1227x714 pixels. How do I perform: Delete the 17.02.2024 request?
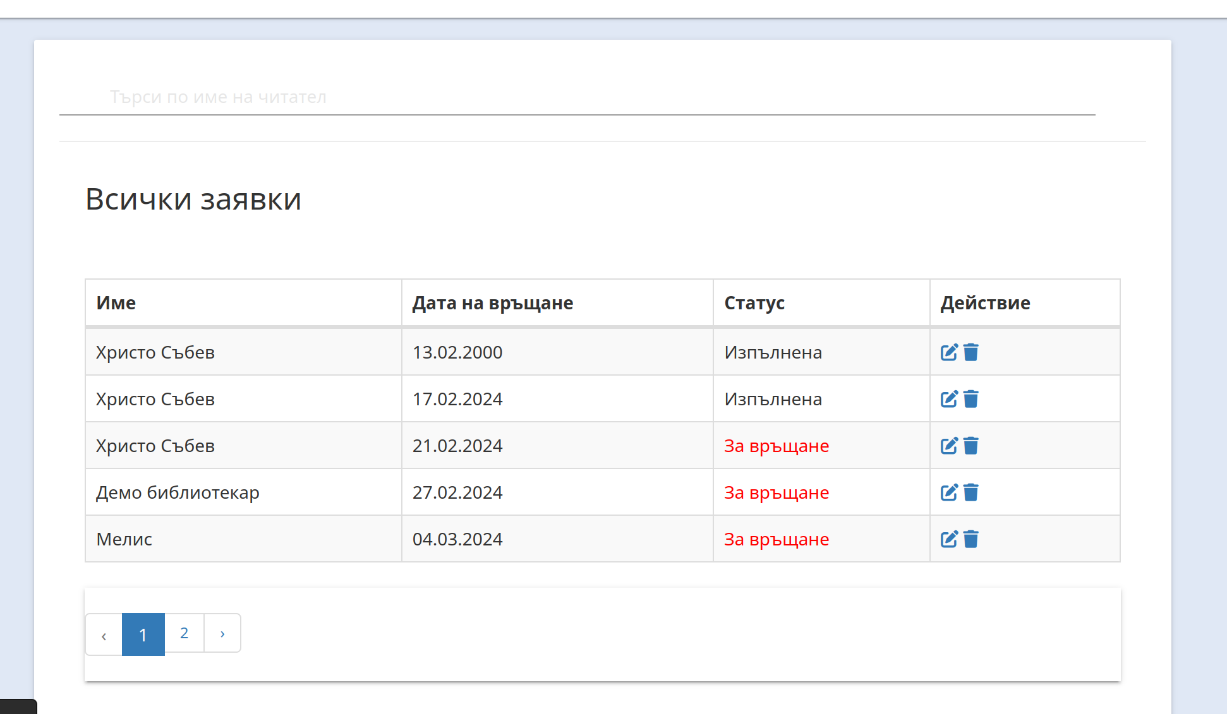point(971,399)
